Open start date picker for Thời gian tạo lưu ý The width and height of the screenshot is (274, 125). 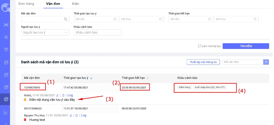tap(96, 19)
